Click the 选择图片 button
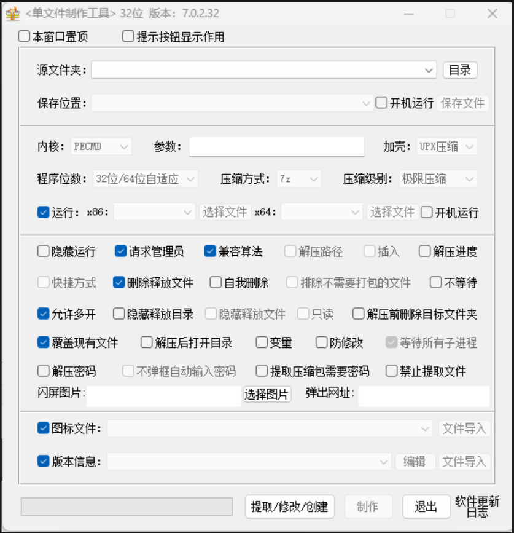 pos(267,394)
